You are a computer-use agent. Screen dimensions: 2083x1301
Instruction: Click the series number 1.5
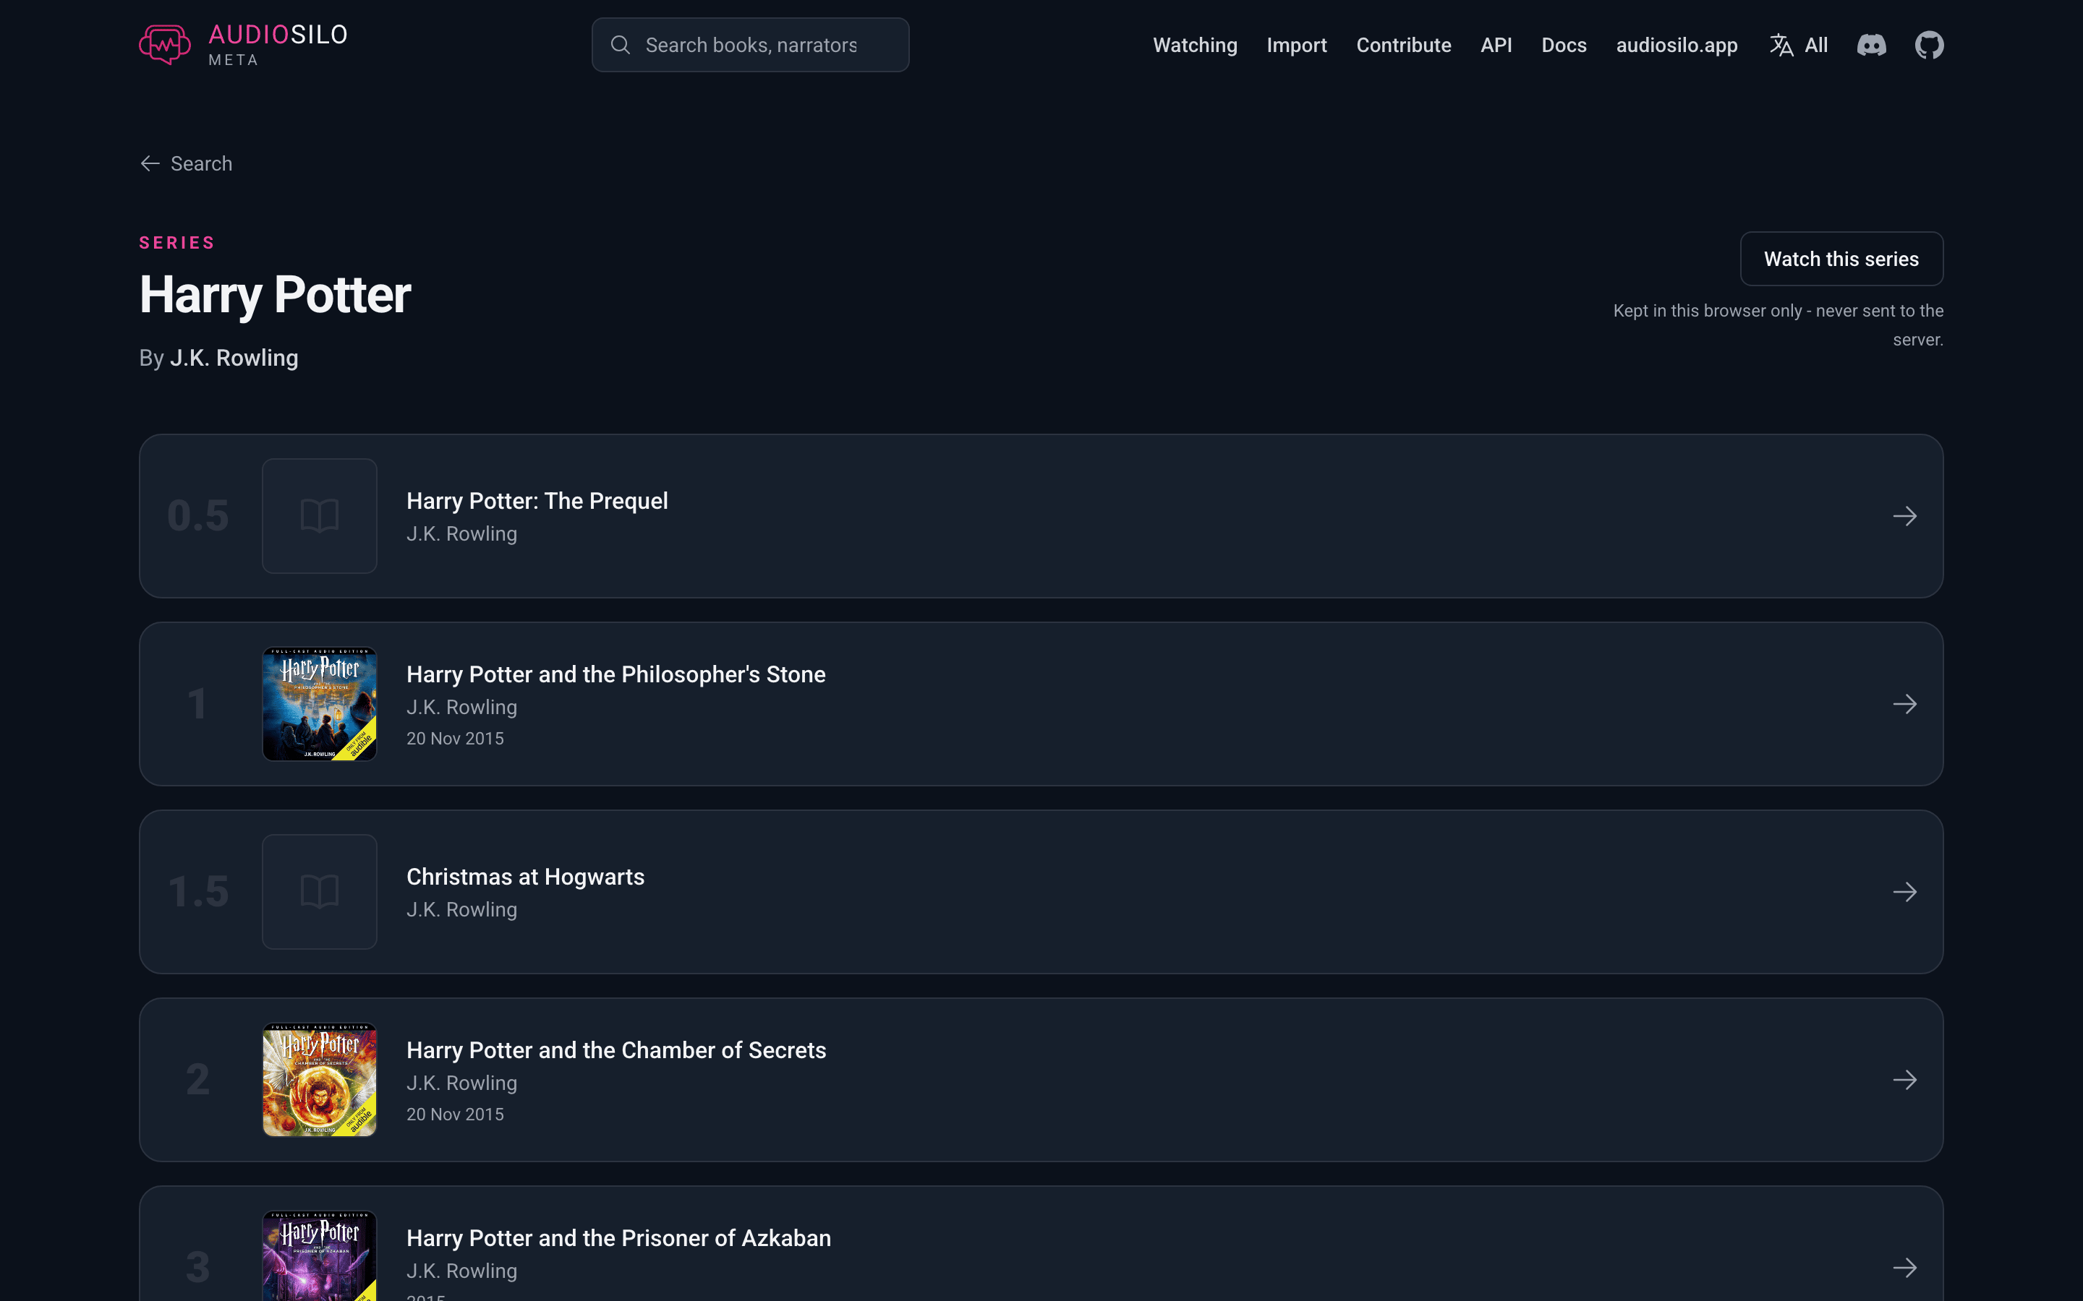(x=198, y=893)
